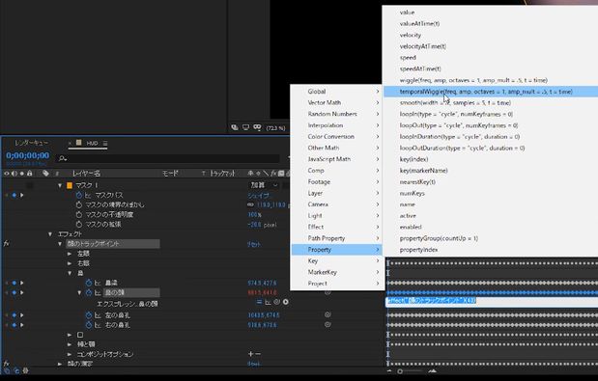Collapse エフェクト group
598x381 pixels.
[x=50, y=234]
